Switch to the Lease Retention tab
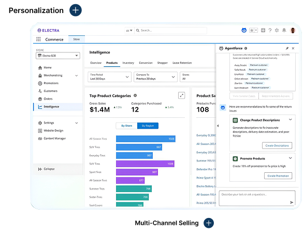 (x=182, y=63)
